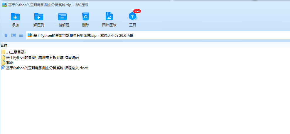Switch to the thumbnail view icon
Screen dimensions: 290x134
coord(14,35)
